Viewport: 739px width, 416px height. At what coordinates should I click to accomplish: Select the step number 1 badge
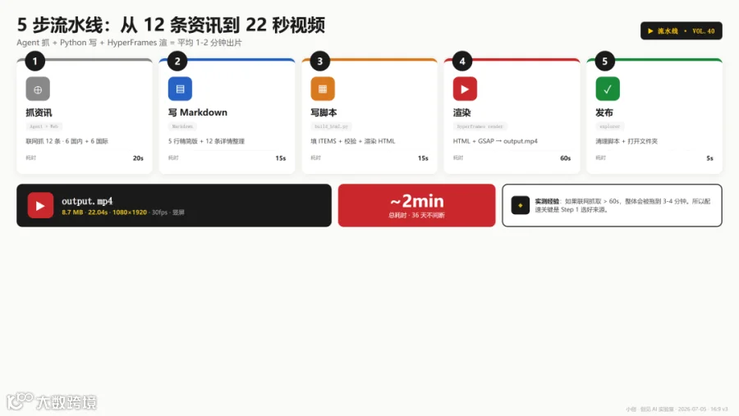point(34,62)
